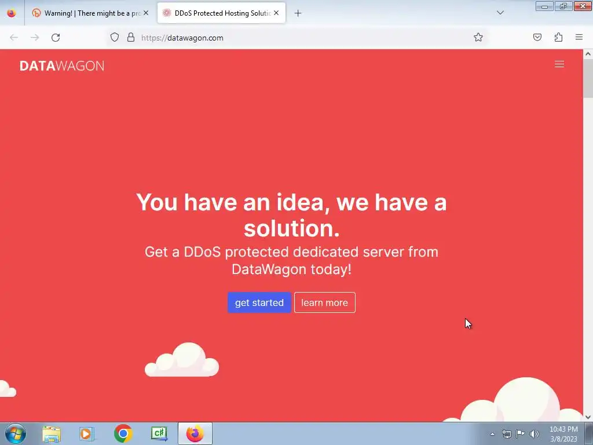Open a new tab with plus button
The width and height of the screenshot is (593, 445).
tap(298, 13)
